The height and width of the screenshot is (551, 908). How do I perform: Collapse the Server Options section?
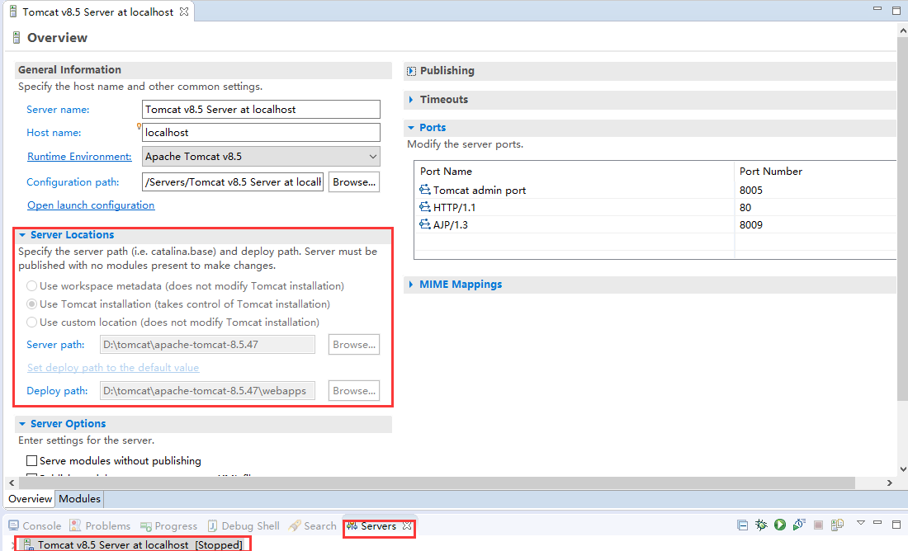click(x=23, y=424)
